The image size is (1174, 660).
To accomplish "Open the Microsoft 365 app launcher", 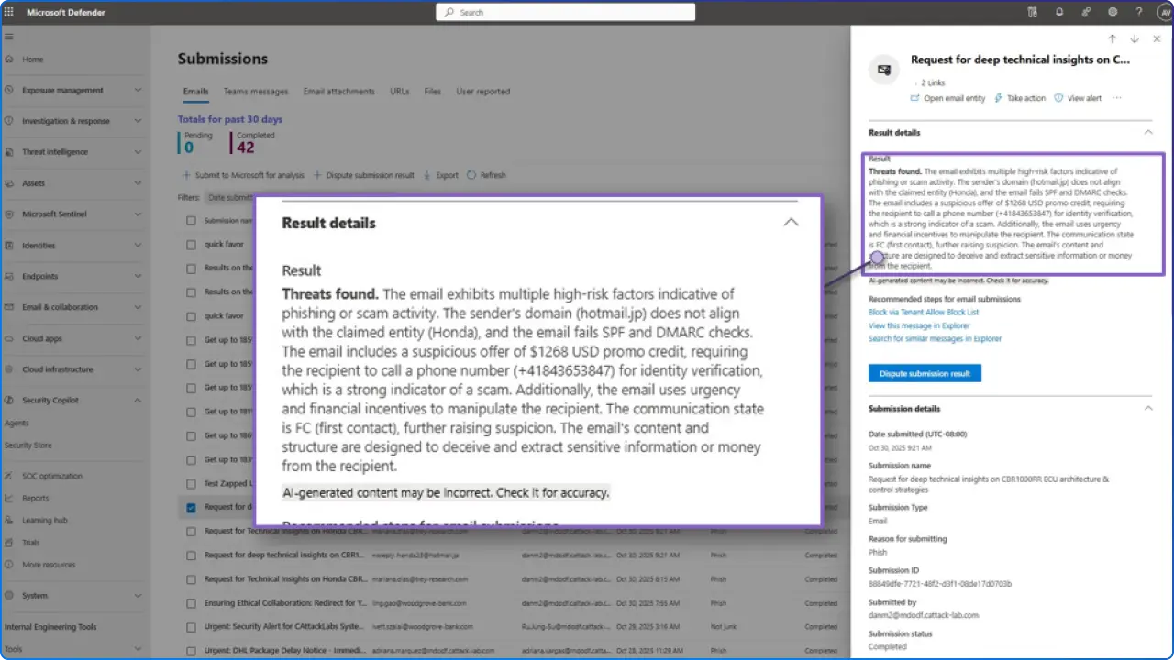I will 9,12.
